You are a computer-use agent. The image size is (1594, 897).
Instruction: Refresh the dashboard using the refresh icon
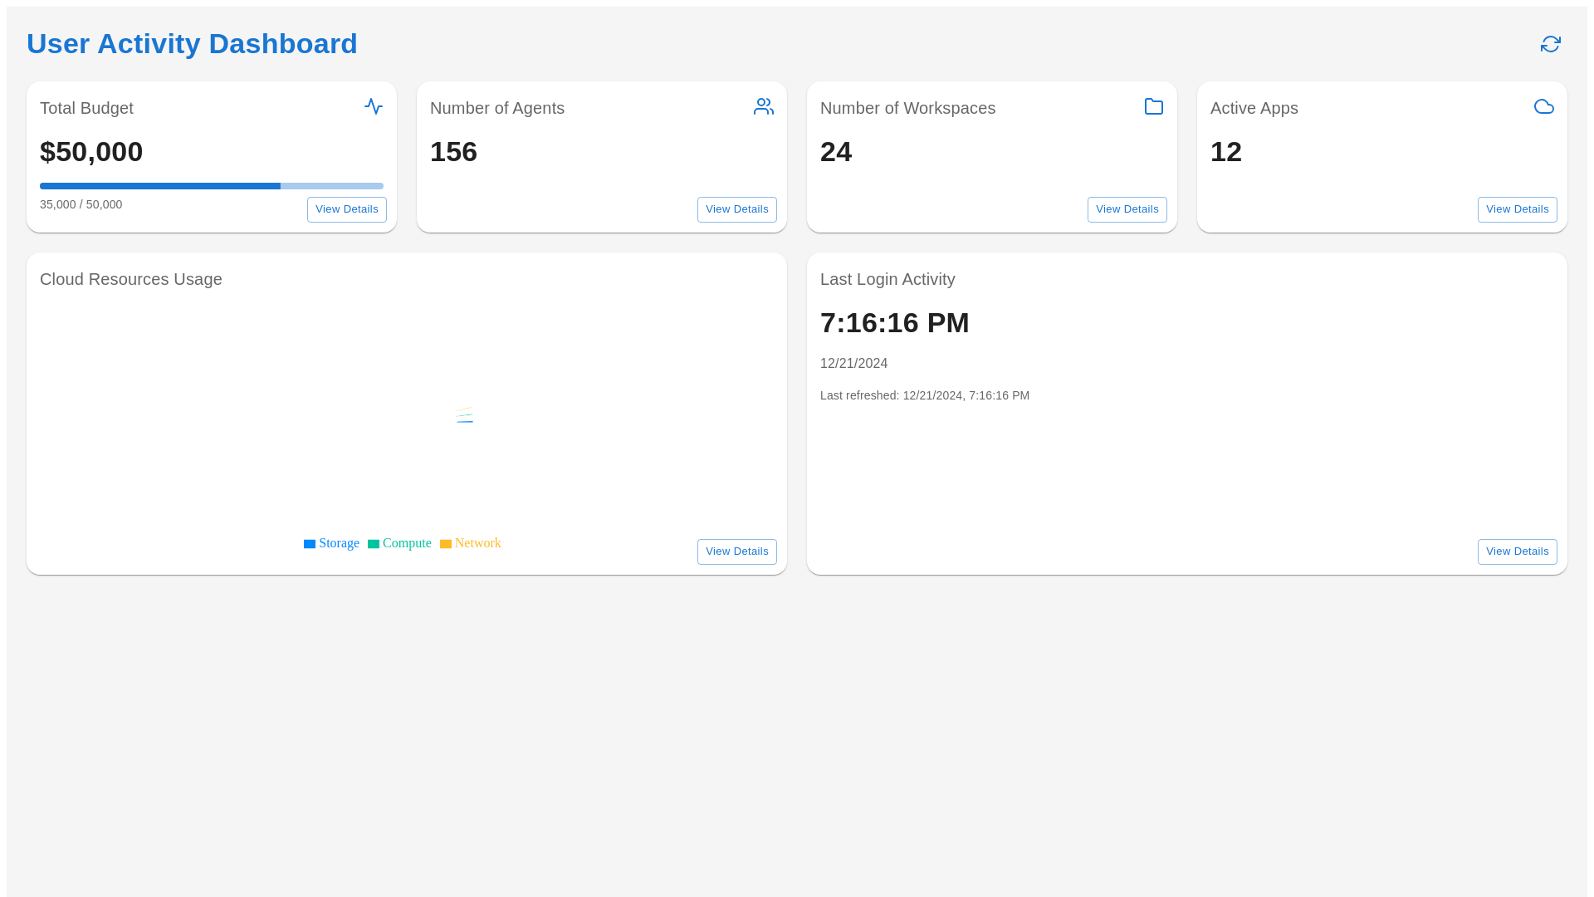tap(1551, 43)
